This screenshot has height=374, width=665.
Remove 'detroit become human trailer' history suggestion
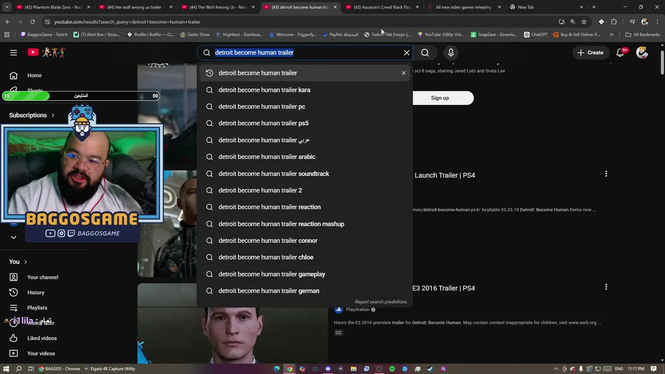pyautogui.click(x=404, y=73)
